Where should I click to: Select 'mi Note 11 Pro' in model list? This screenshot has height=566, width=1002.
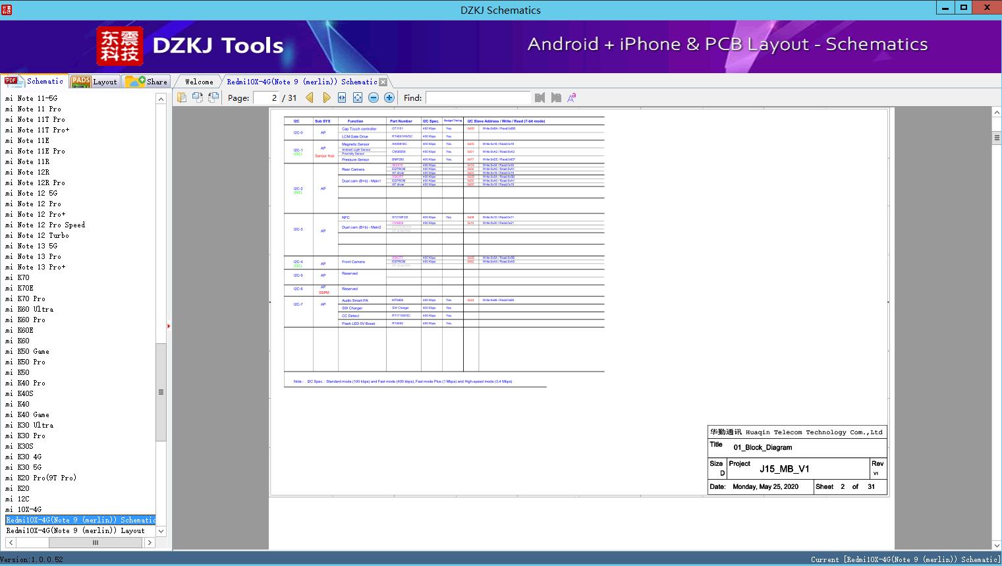click(x=33, y=109)
